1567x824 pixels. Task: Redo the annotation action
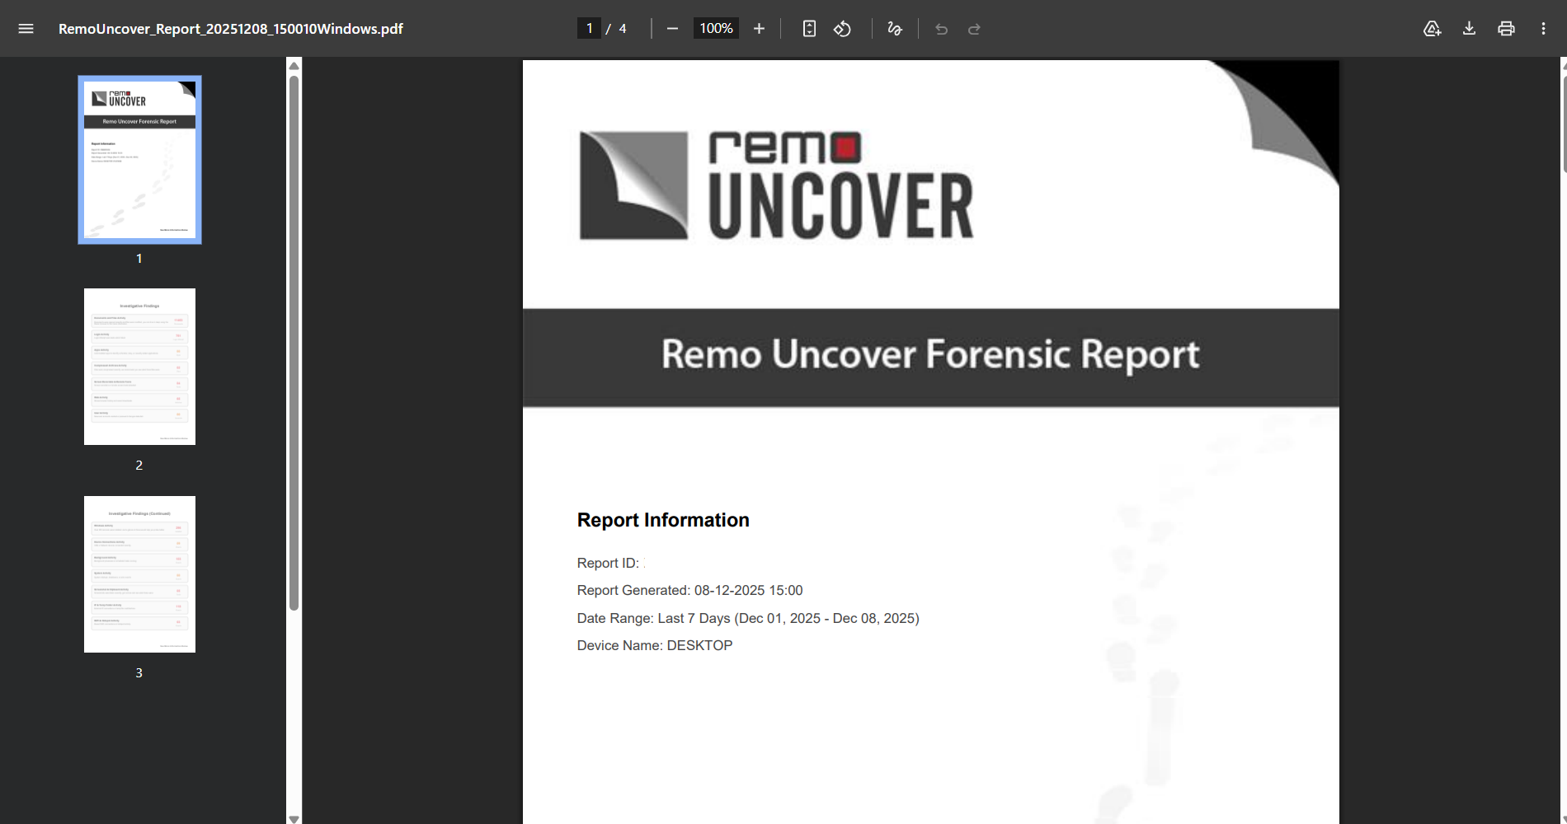974,29
